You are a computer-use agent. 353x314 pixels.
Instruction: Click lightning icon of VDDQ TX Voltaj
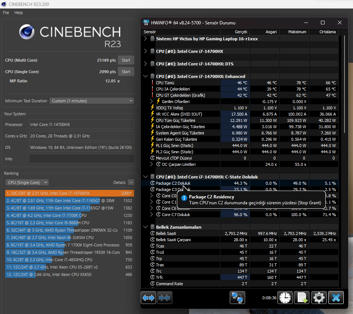click(152, 107)
